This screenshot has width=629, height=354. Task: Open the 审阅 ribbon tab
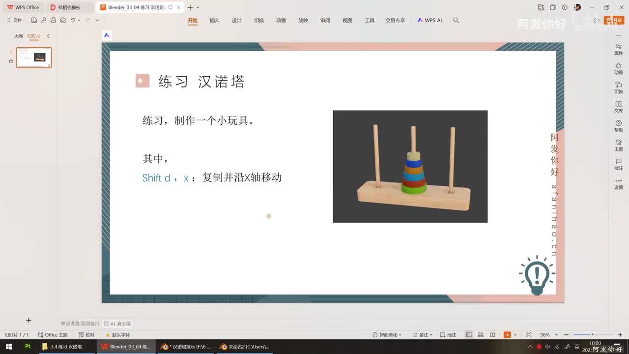(325, 20)
